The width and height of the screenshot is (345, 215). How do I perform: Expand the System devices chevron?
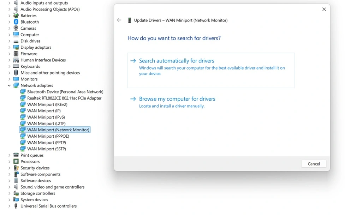pyautogui.click(x=9, y=200)
